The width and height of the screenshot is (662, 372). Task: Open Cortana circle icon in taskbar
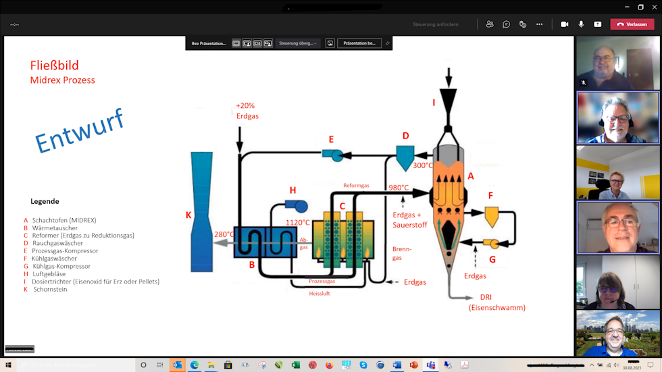143,365
